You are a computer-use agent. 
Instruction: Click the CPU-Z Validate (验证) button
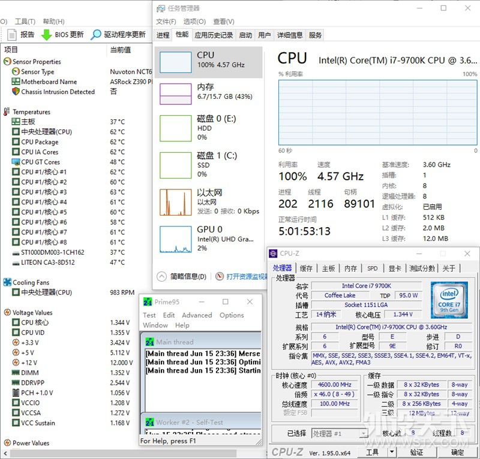coord(416,452)
